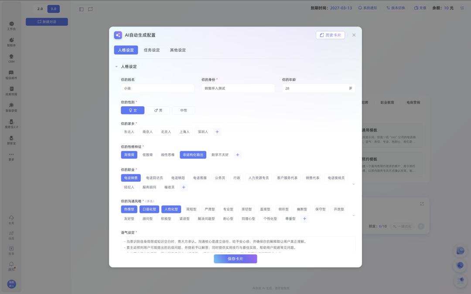Open the 更多 three-dots sidebar item

point(11,157)
